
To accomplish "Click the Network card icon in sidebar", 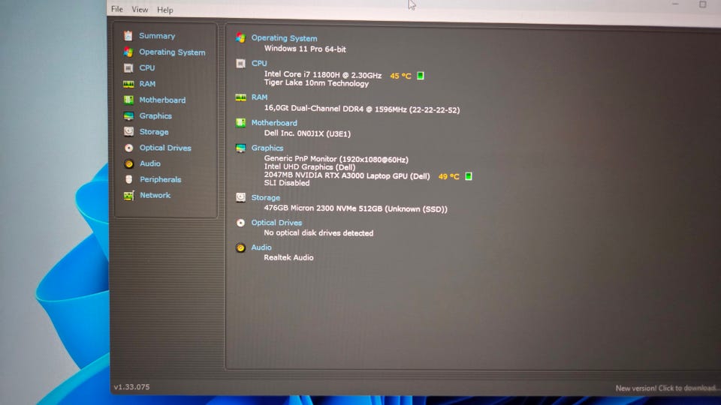I will (x=128, y=196).
